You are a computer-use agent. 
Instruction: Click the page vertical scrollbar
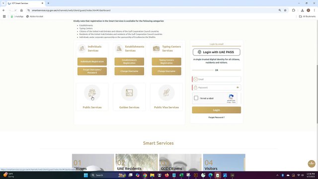click(317, 94)
